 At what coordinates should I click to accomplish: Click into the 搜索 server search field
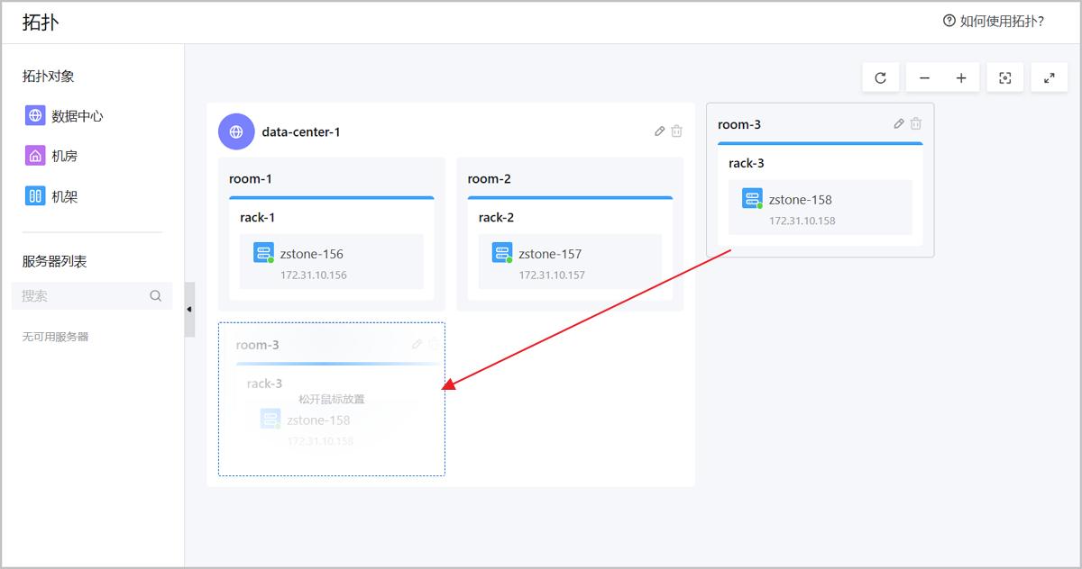pyautogui.click(x=92, y=295)
